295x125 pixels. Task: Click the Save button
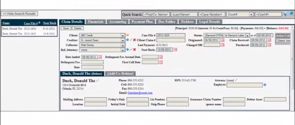point(66,28)
